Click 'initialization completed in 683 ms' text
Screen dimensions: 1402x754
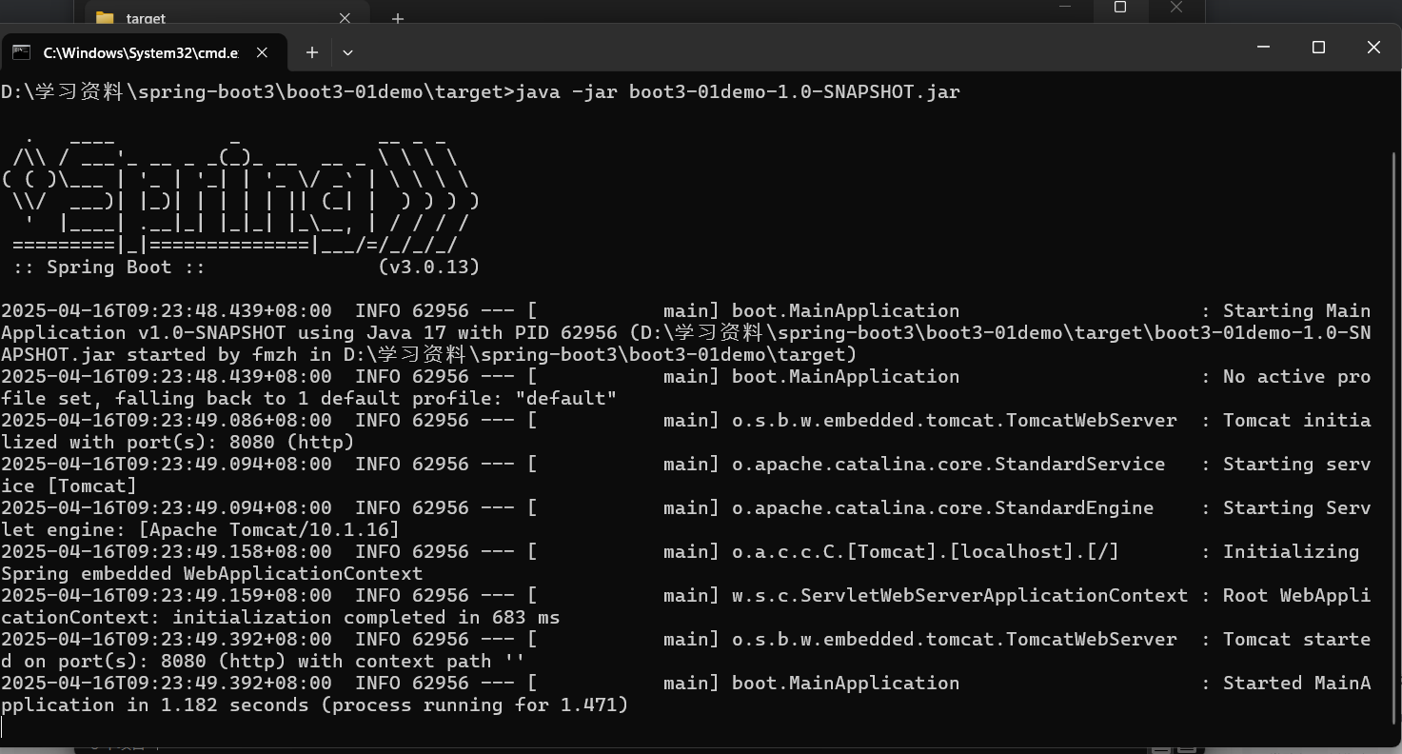(366, 618)
